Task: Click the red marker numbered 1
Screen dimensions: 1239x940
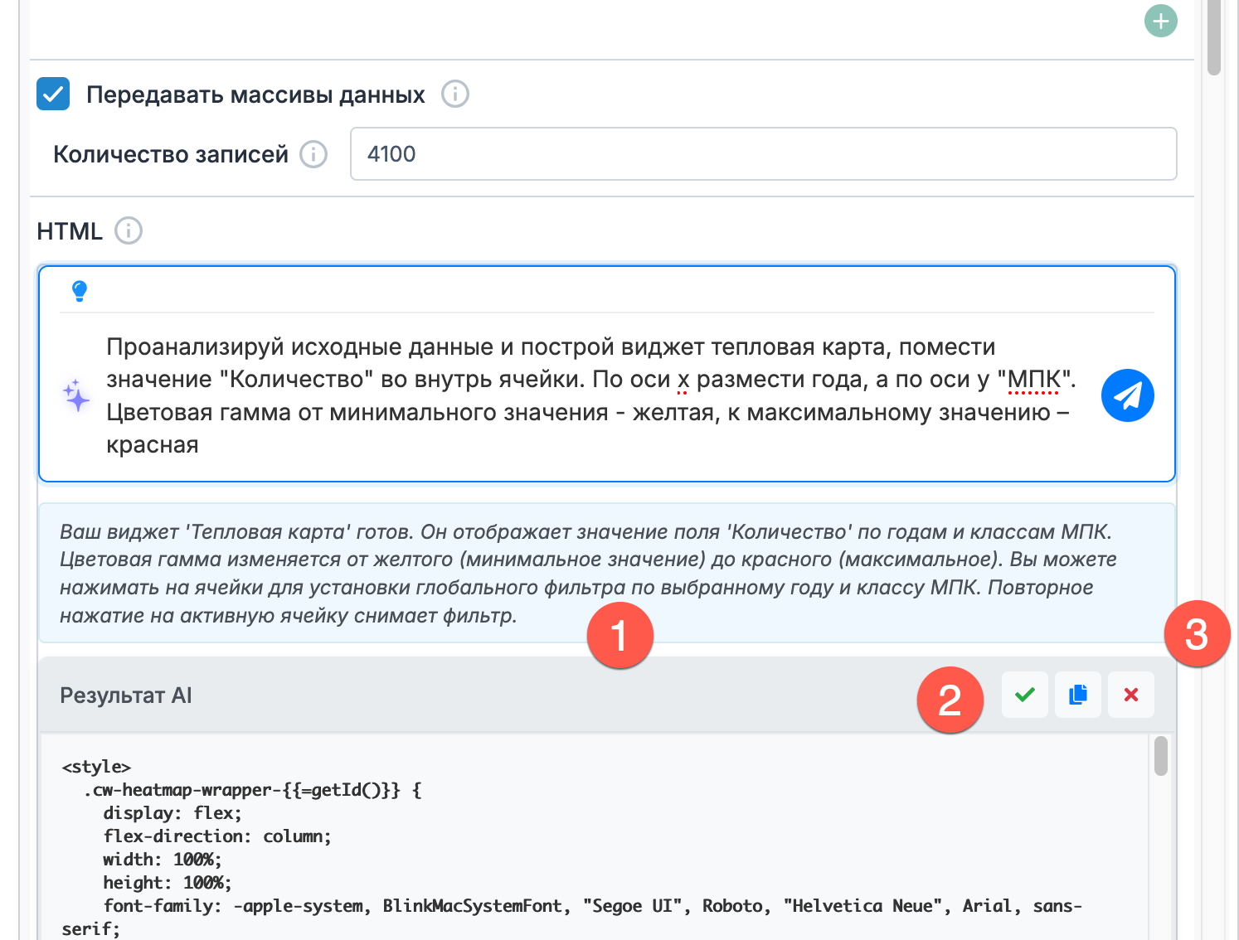Action: coord(619,636)
